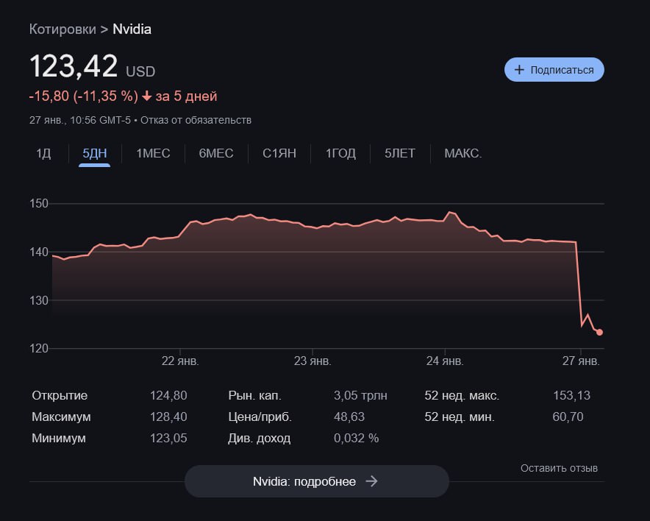Click the Открытие value 124,80

point(168,395)
